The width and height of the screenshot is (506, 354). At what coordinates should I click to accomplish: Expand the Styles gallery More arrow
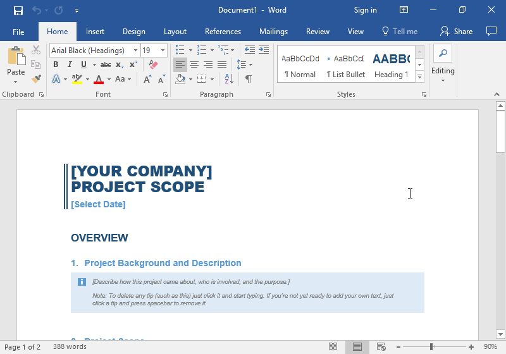tap(419, 76)
